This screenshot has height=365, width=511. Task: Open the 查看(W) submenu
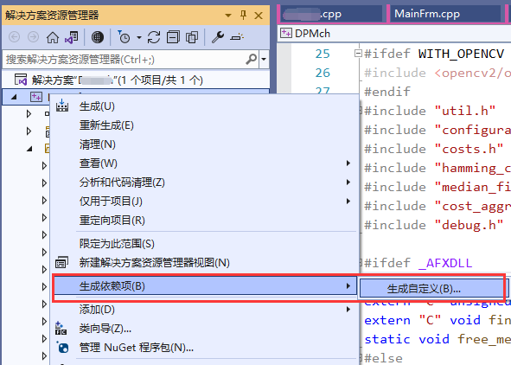coord(204,163)
